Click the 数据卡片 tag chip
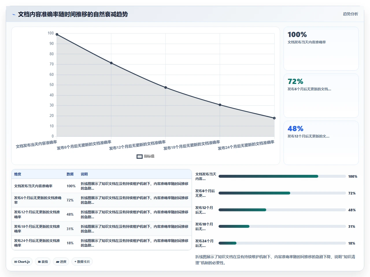Screen dimensions: 370x277 click(x=82, y=262)
